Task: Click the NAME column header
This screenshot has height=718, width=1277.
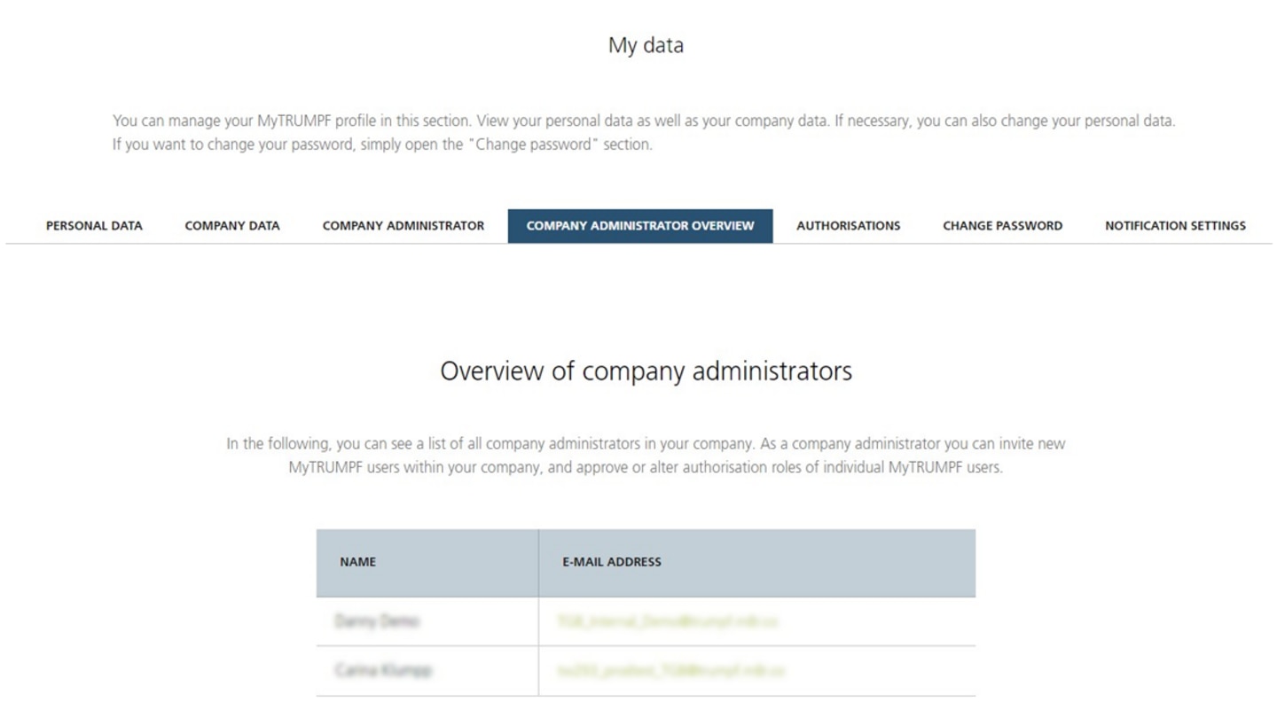Action: click(x=357, y=561)
